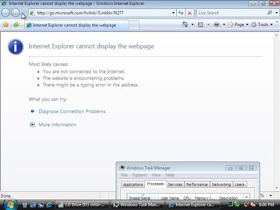Open the Windows Start orb
The image size is (280, 210).
[10, 204]
